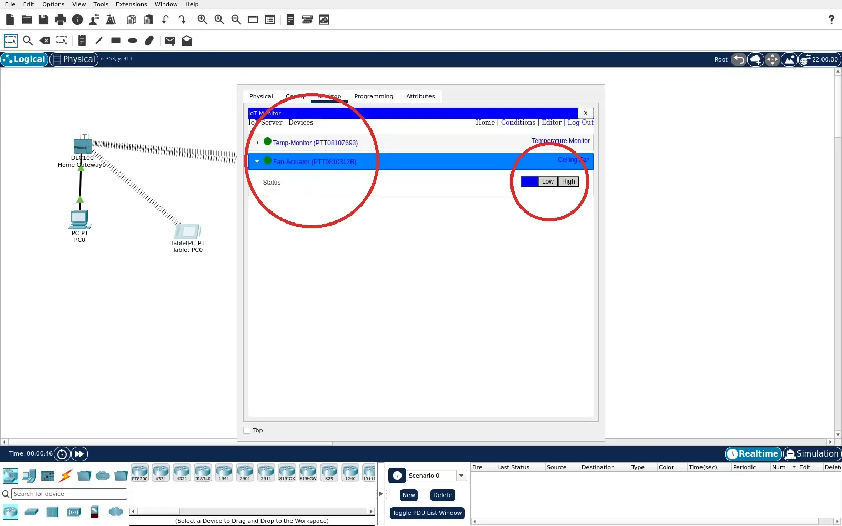Expand the Temp-Monitor device row
The width and height of the screenshot is (842, 526).
click(x=257, y=143)
